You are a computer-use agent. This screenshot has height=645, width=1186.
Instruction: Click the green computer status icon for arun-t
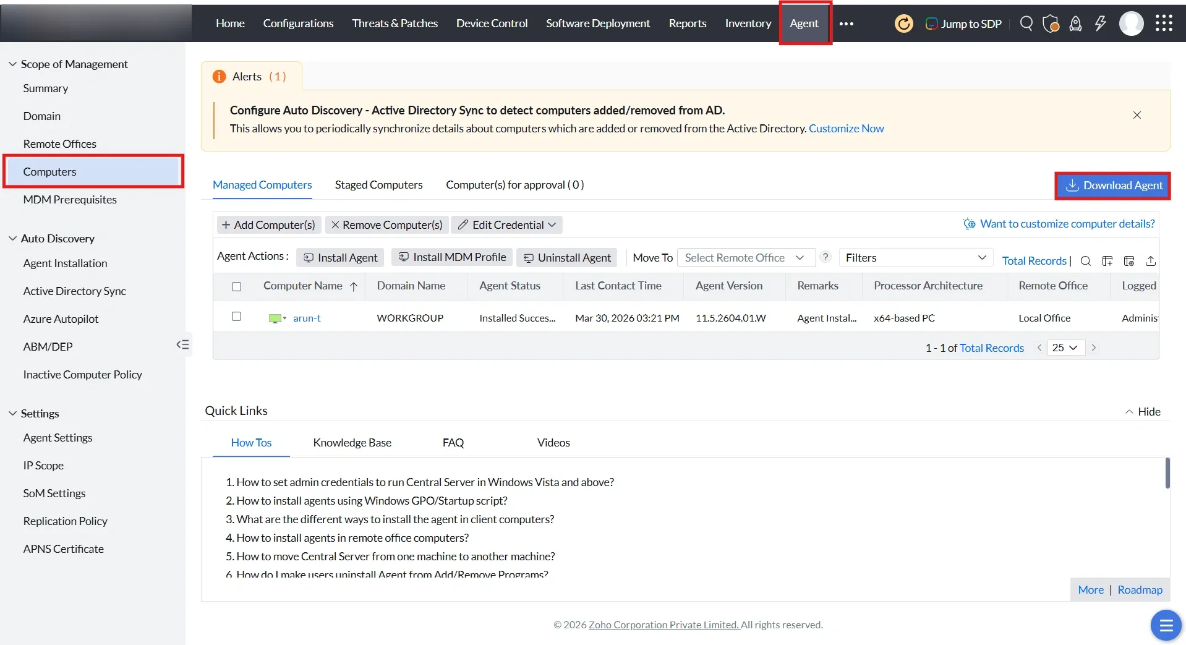pos(275,318)
